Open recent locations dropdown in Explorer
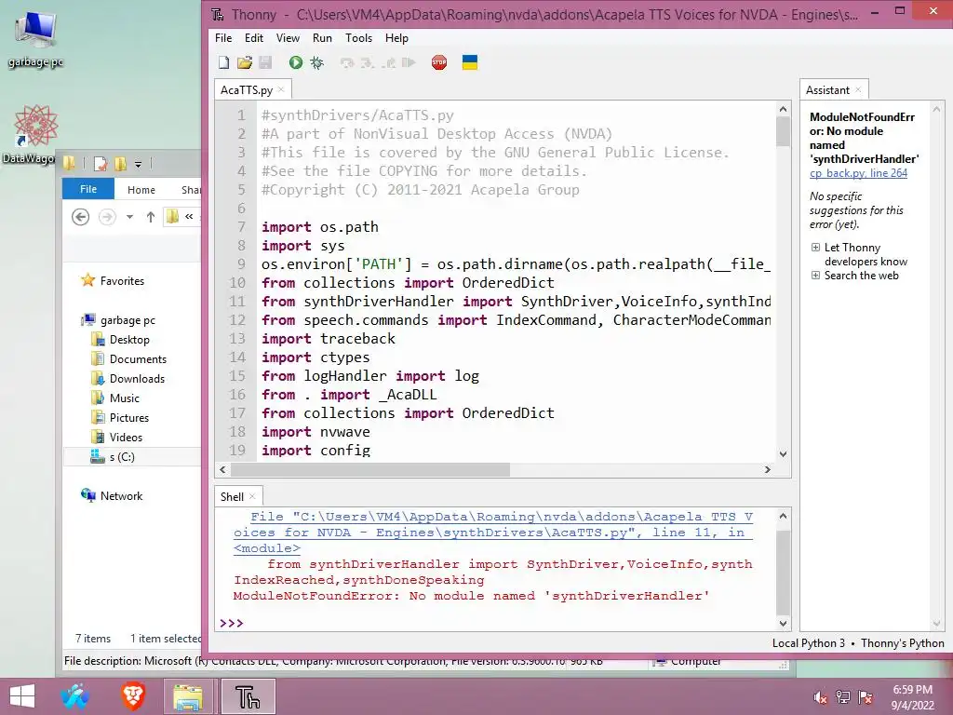 pyautogui.click(x=129, y=216)
